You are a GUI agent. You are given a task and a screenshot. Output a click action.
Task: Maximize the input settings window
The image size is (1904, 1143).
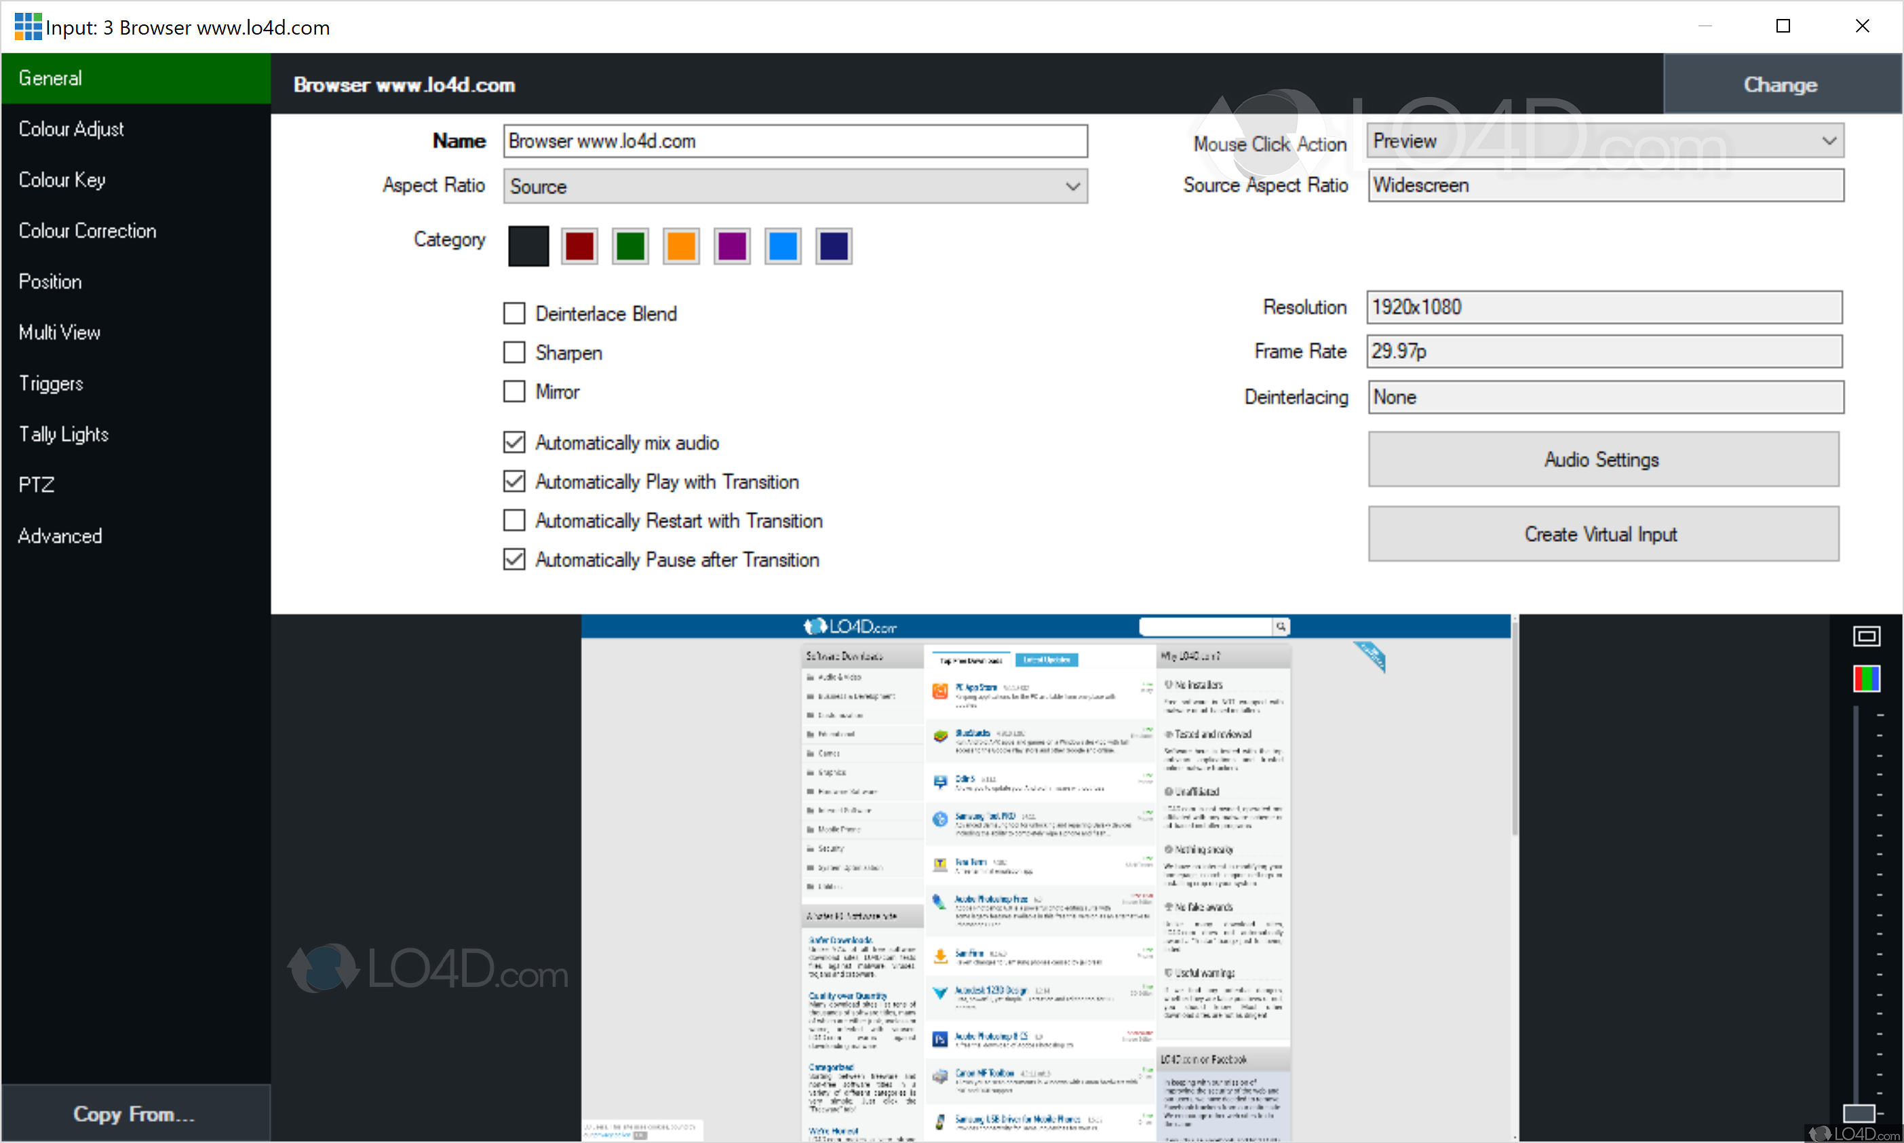point(1783,26)
